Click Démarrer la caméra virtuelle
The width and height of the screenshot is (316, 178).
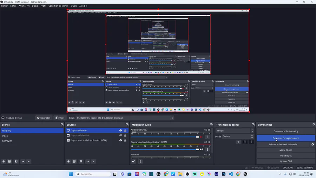(x=283, y=145)
